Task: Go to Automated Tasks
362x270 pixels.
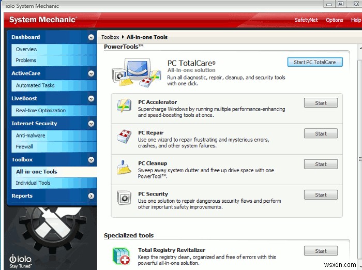Action: [54, 85]
